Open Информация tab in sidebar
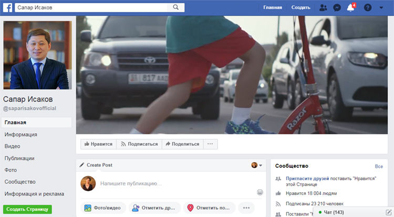 pos(20,134)
